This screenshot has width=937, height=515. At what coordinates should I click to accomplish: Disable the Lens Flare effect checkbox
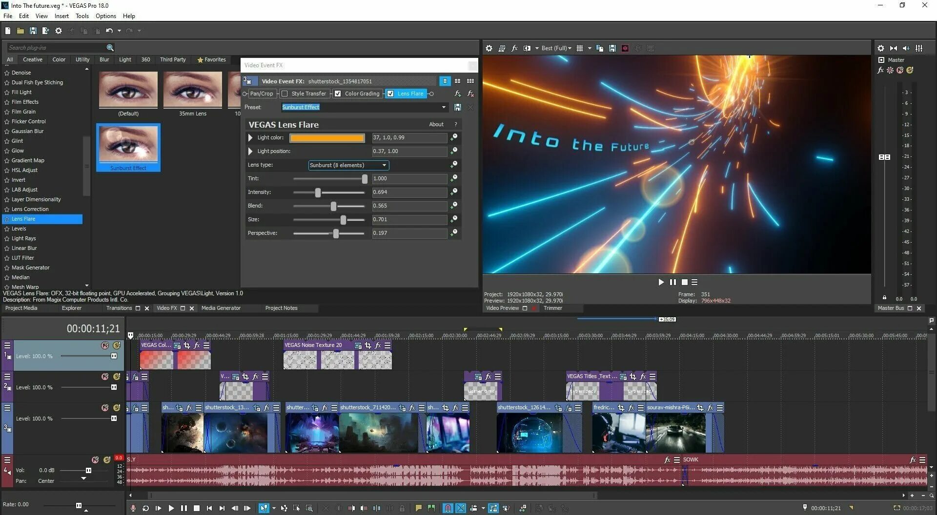click(390, 94)
